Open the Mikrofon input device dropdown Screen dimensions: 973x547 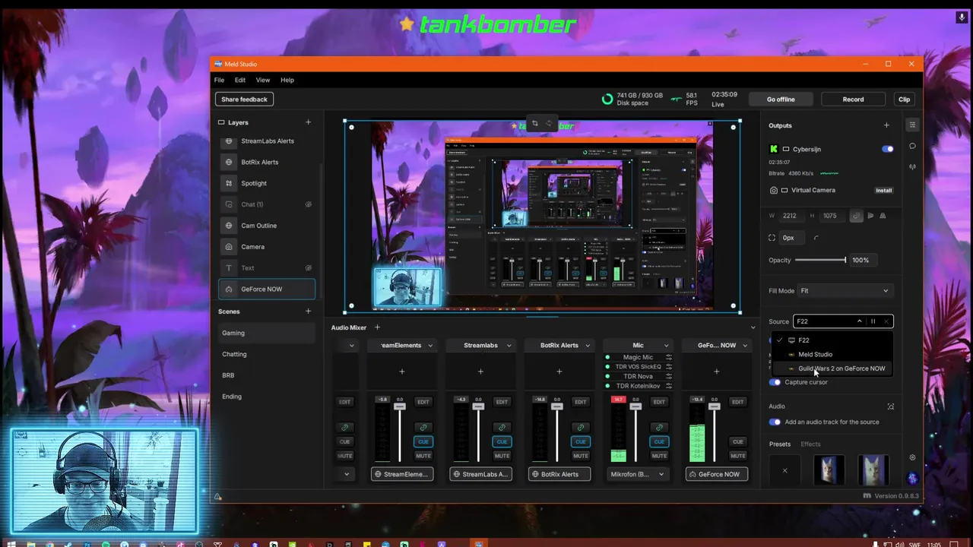pyautogui.click(x=638, y=474)
